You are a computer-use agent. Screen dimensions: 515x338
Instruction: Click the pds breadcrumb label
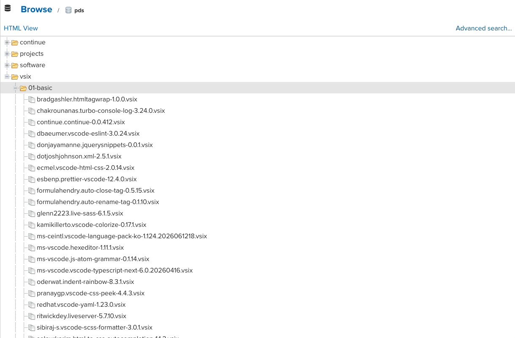click(79, 11)
